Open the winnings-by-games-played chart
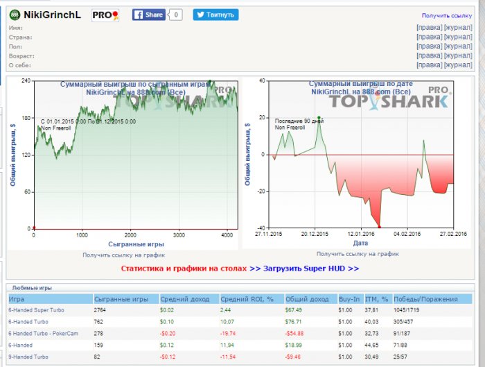Viewport: 485px width, 367px height. 123,163
